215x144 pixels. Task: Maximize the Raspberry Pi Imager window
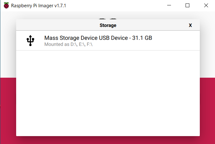[x=187, y=5]
